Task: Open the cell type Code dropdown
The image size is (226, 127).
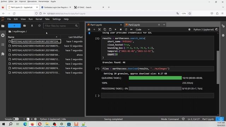Action: pyautogui.click(x=143, y=29)
